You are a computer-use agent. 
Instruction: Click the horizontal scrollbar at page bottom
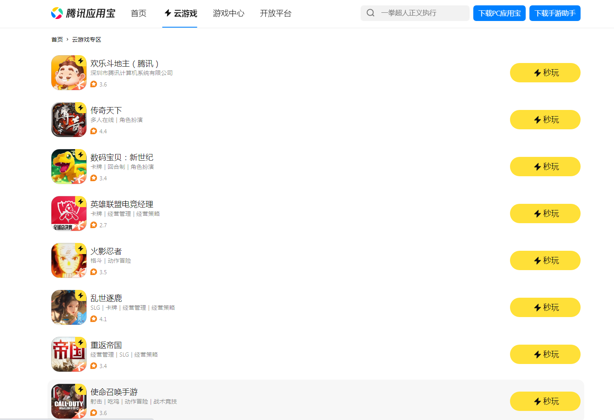click(x=77, y=419)
